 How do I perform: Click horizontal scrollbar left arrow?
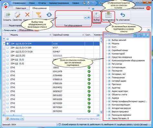pos(4,115)
